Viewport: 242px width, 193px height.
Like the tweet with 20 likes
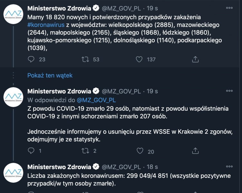[140, 151]
